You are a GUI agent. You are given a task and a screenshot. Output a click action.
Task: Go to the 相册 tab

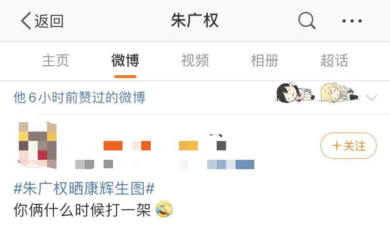pos(264,61)
